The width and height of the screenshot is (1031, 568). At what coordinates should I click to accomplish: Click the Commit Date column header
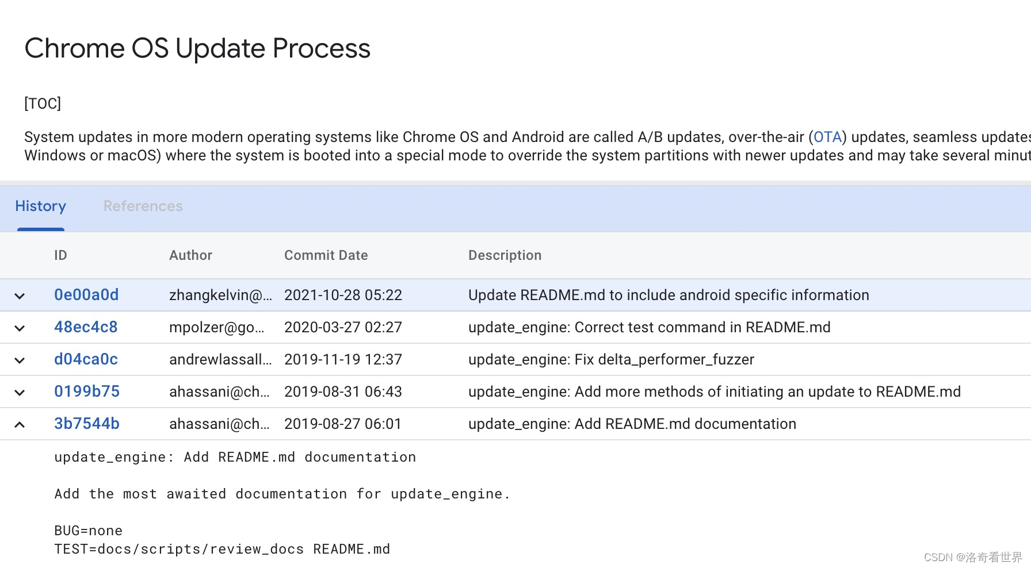click(326, 255)
